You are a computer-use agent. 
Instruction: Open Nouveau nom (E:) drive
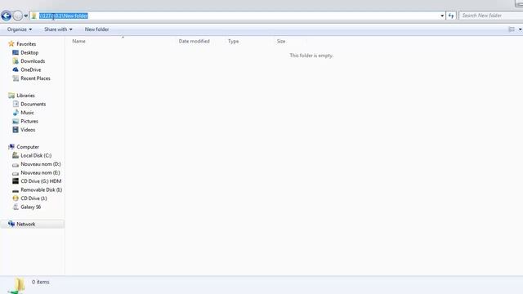point(40,172)
